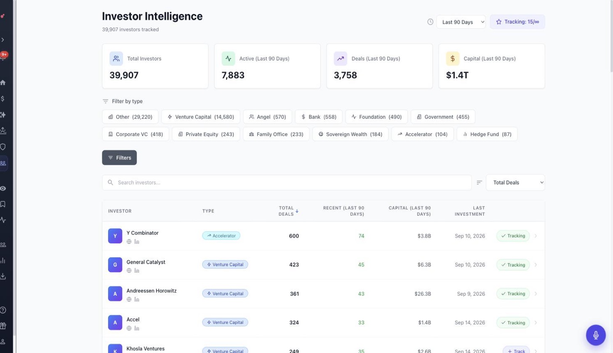Click the page vertical scrollbar

[611, 36]
